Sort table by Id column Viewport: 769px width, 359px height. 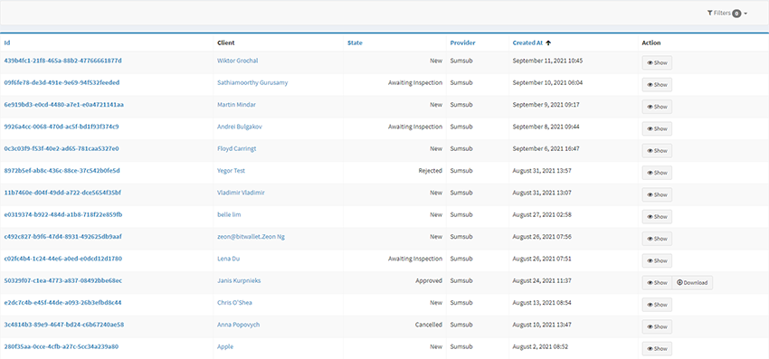7,43
